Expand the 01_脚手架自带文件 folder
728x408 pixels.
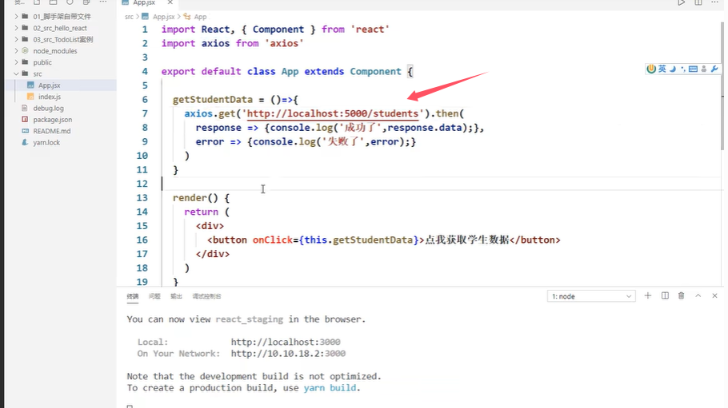(16, 16)
